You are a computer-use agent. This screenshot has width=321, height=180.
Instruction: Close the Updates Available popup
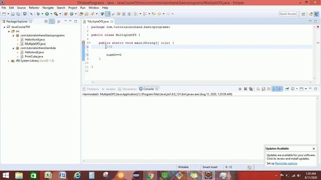313,149
